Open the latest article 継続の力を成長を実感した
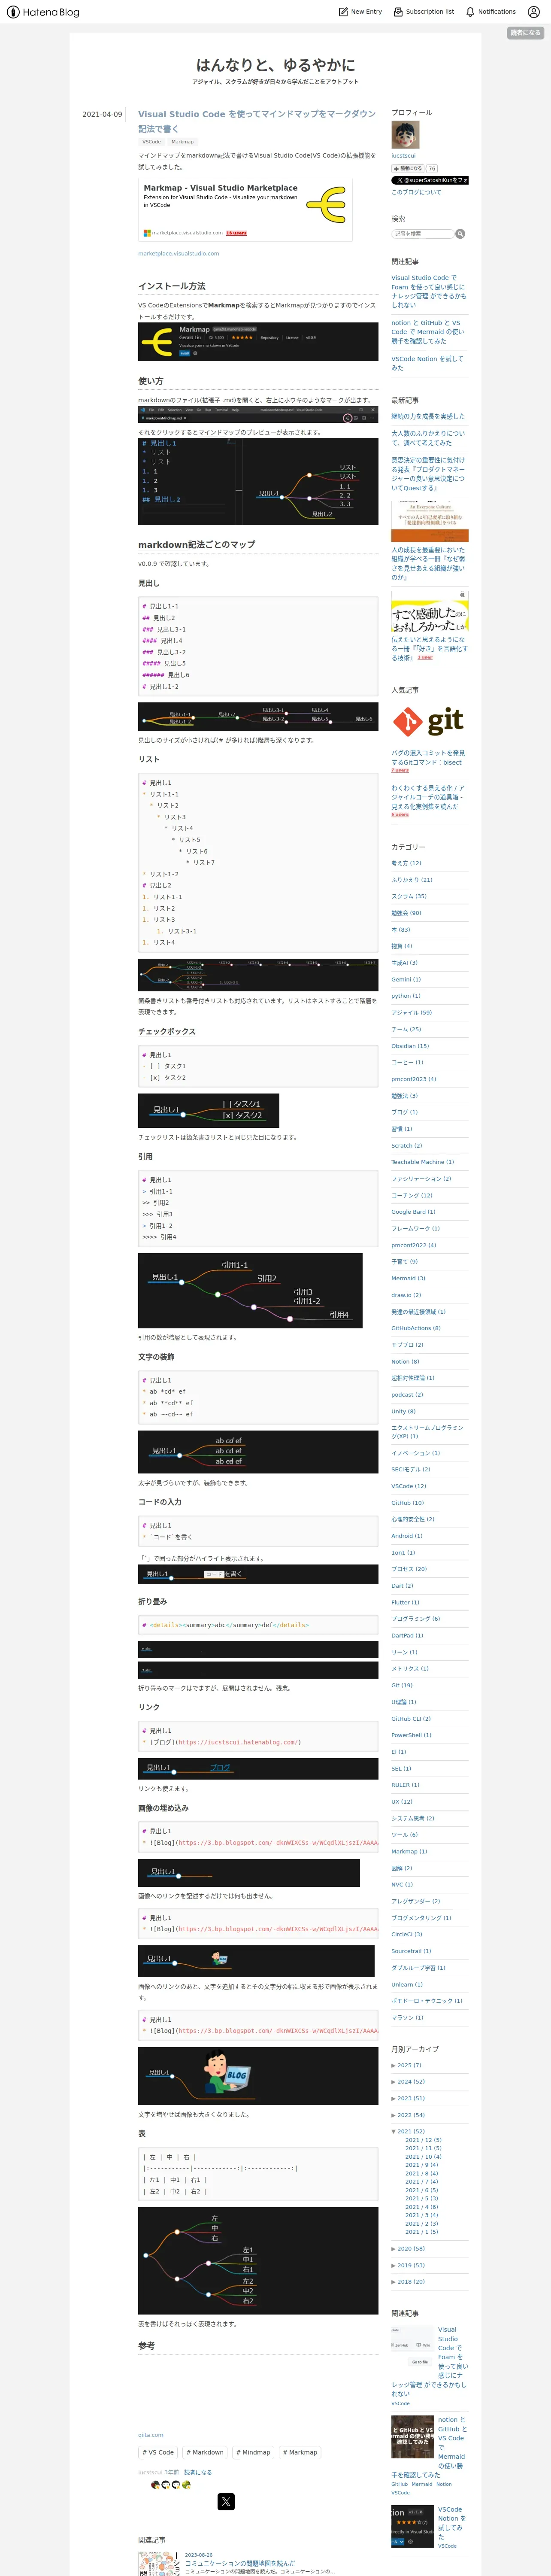This screenshot has width=551, height=2576. 428,416
